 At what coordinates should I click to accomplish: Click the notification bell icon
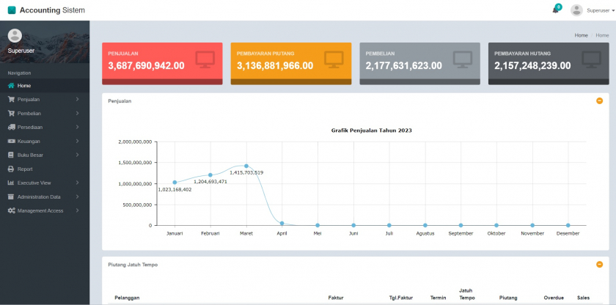(555, 10)
